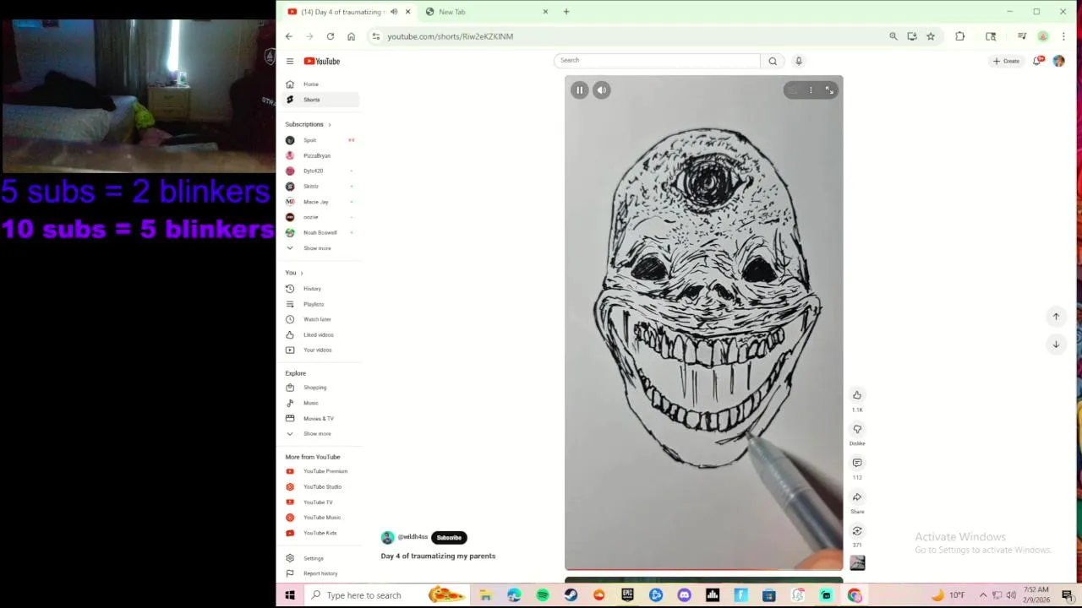
Task: Share this Short
Action: (857, 497)
